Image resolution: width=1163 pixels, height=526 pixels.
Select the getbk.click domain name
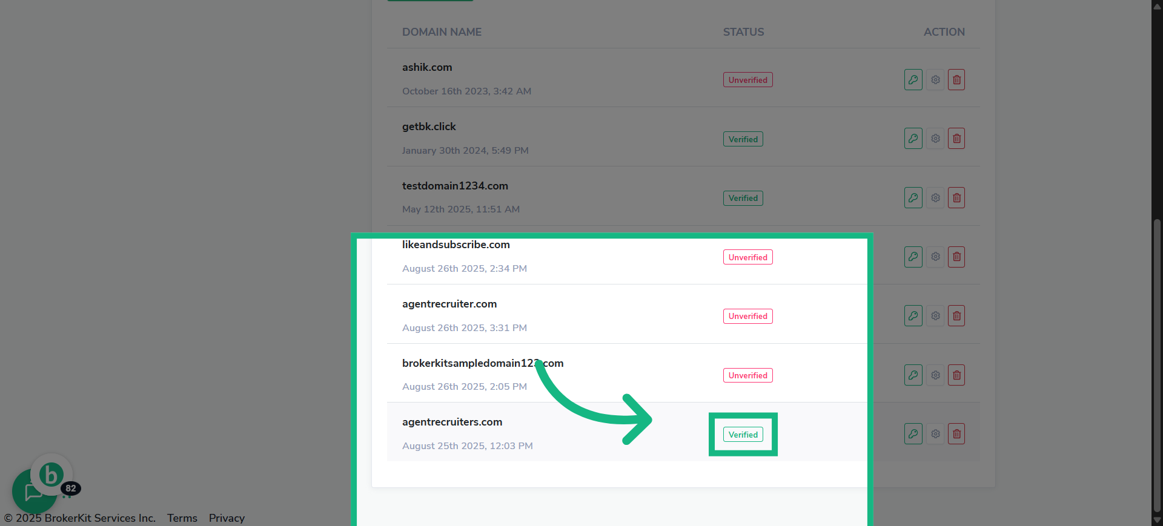429,127
